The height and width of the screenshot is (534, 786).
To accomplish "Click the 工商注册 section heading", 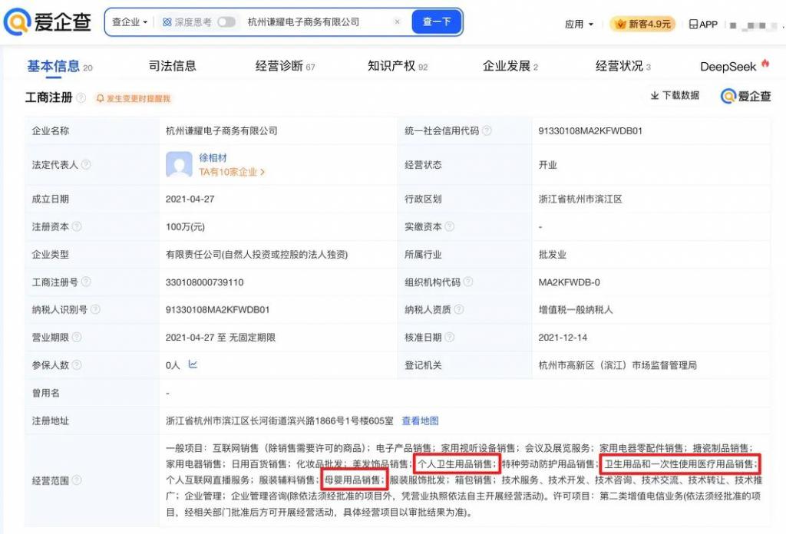I will pos(48,97).
